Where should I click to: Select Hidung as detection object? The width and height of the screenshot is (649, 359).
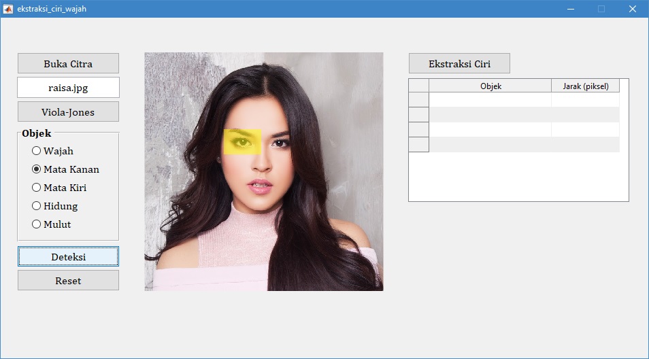(54, 205)
